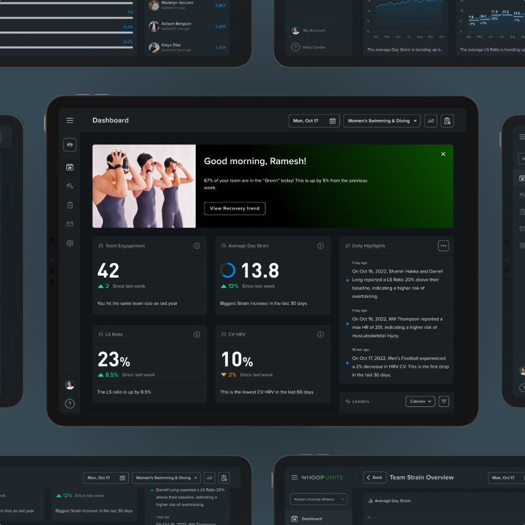Open the Women's Swimming & Diving team dropdown
525x525 pixels.
(x=381, y=121)
